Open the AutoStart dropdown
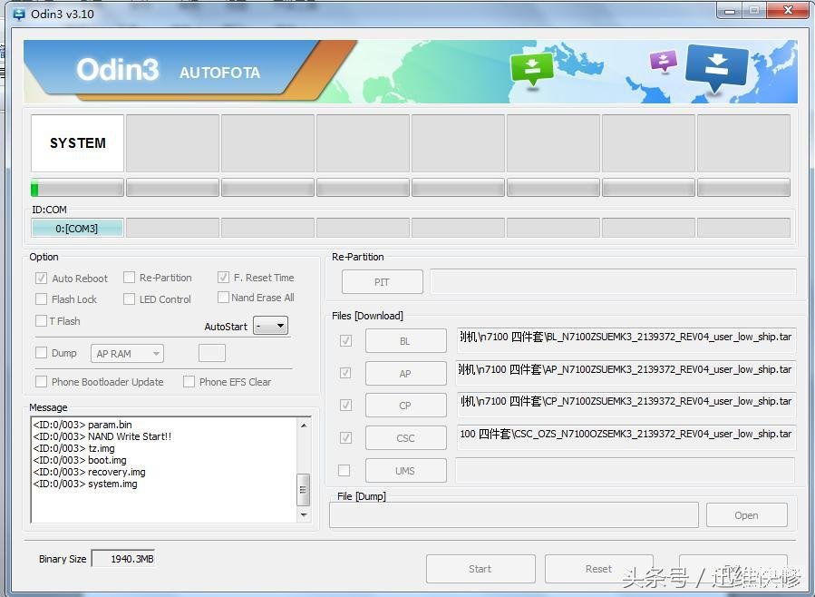 pyautogui.click(x=270, y=326)
